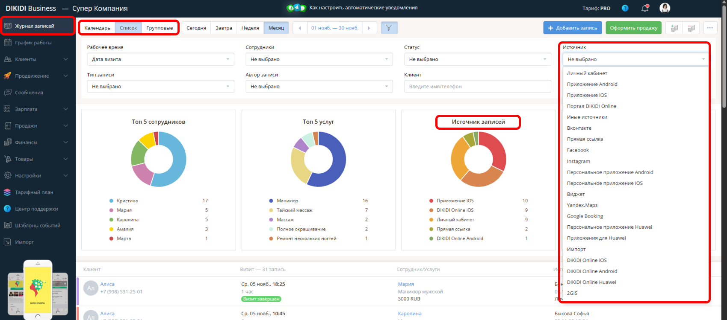The height and width of the screenshot is (320, 727).
Task: Switch to Календарь view
Action: coord(97,28)
